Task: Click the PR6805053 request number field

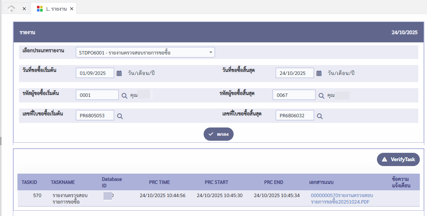Action: (x=95, y=116)
